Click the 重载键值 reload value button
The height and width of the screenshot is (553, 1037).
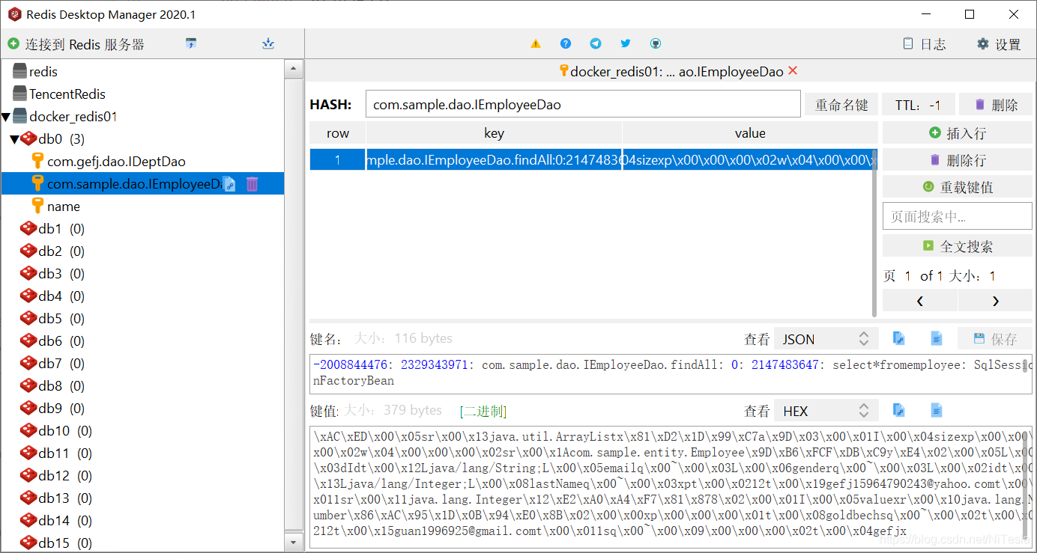pos(958,187)
